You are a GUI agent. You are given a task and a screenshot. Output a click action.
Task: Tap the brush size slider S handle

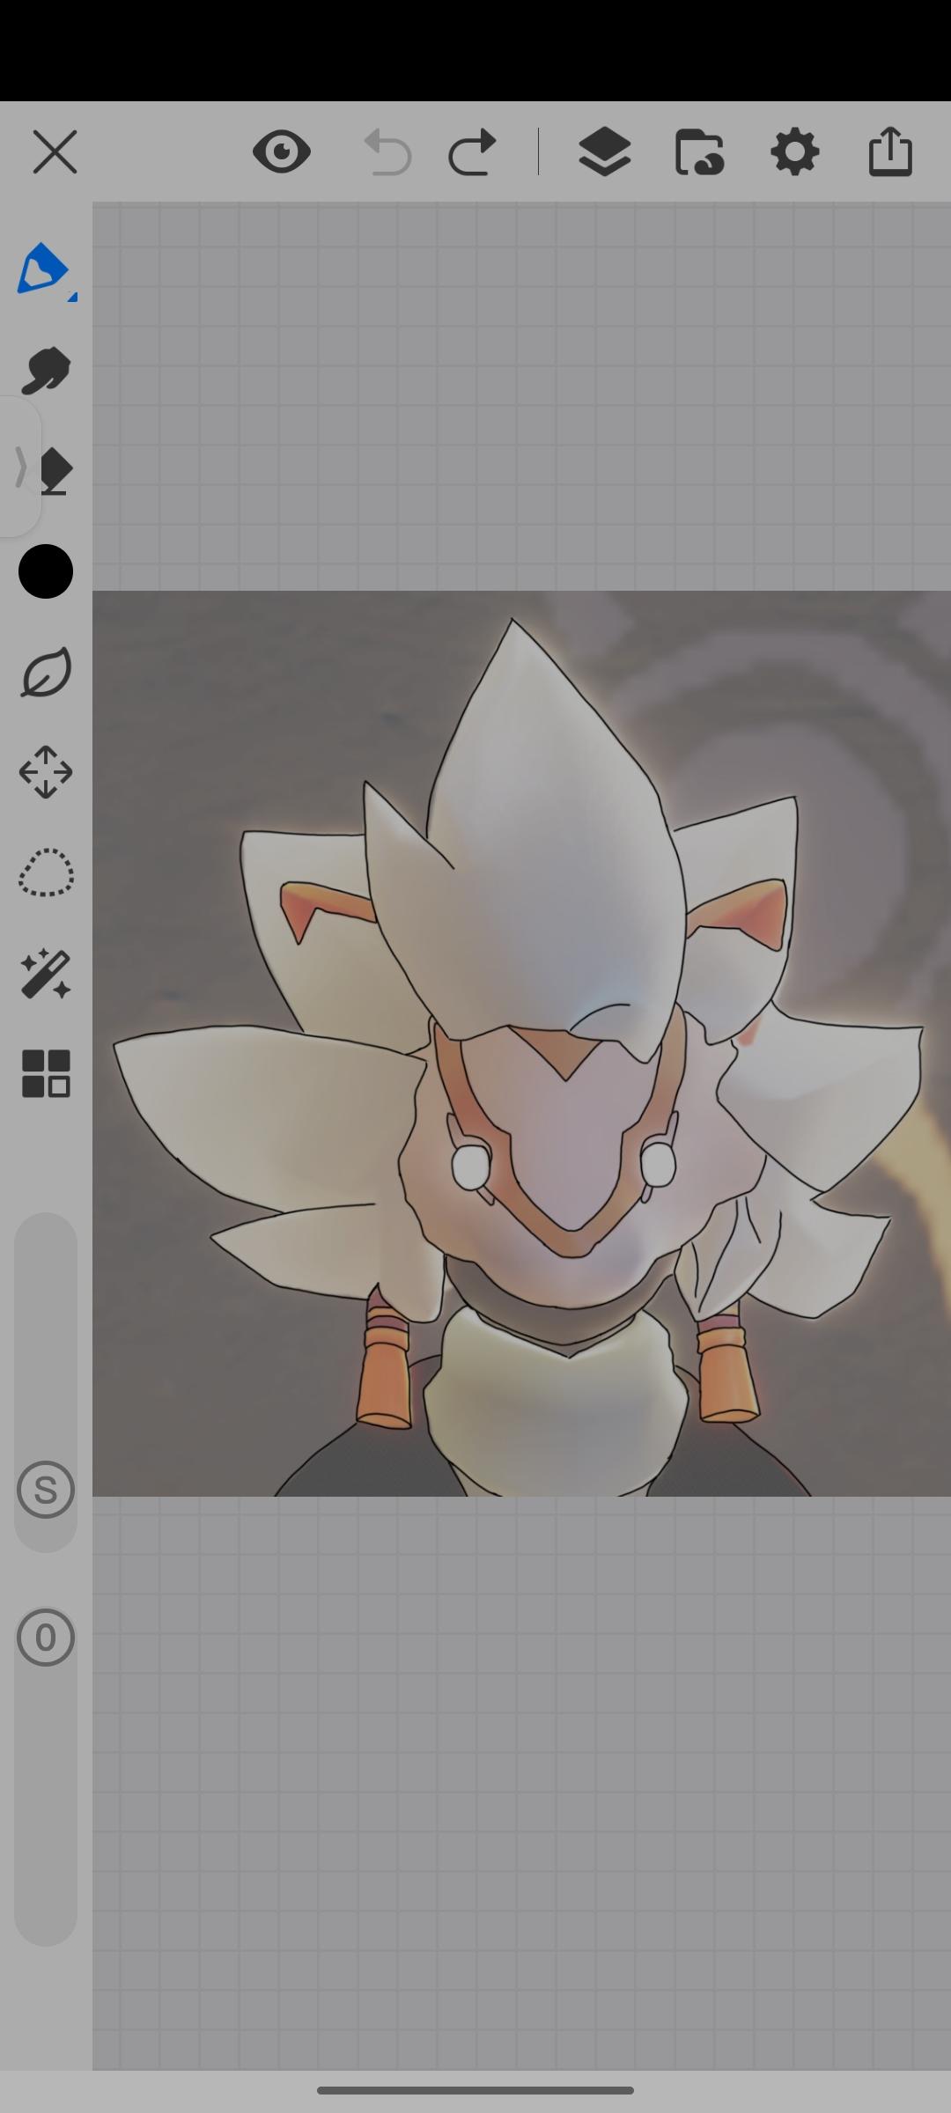(46, 1490)
